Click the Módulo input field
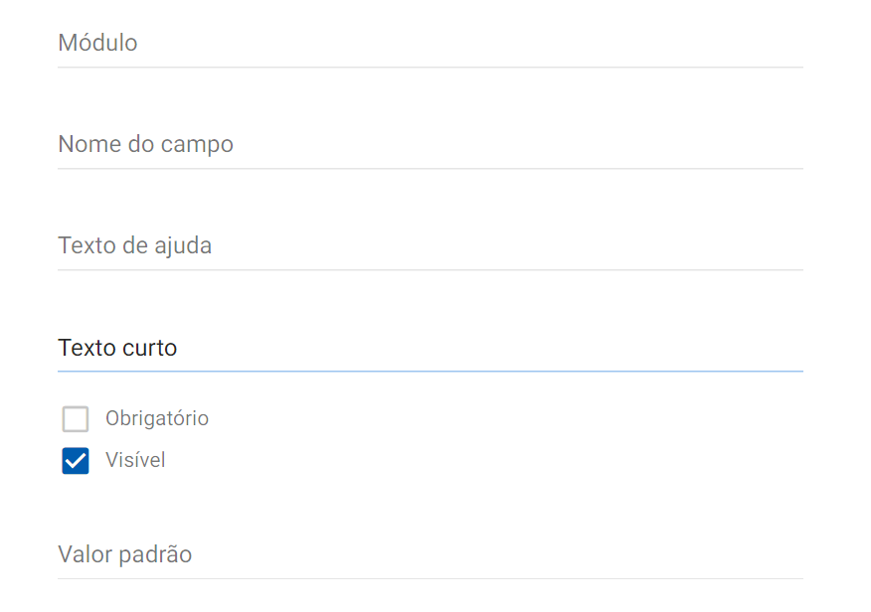871x612 pixels. [430, 44]
